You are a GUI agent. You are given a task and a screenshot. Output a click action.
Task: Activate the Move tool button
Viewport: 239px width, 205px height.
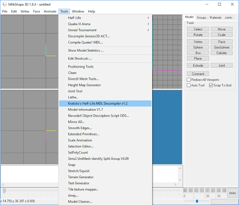coord(222,29)
